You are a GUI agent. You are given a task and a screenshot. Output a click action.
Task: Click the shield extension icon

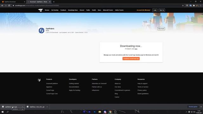(187, 6)
